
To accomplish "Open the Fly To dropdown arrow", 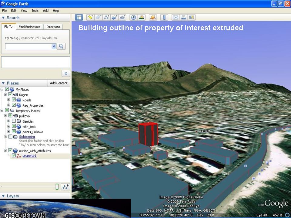I will tap(54, 46).
